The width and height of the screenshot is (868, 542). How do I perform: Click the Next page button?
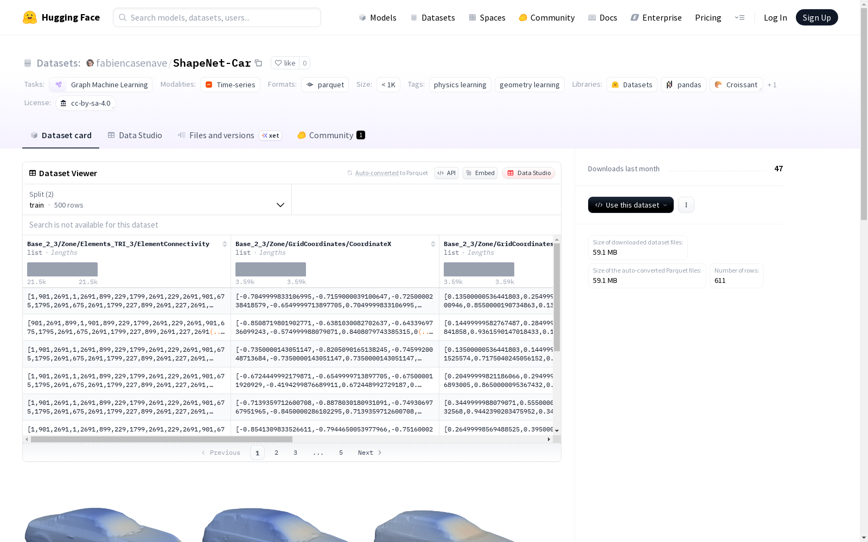click(x=370, y=453)
